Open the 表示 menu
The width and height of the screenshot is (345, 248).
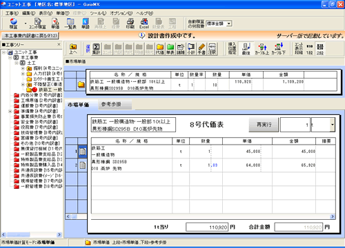46,13
